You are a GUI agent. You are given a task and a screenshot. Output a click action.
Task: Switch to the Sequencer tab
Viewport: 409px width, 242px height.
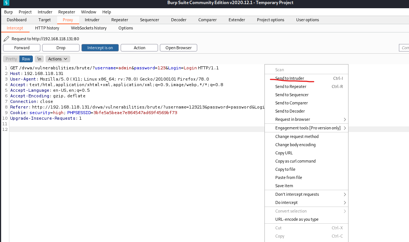pos(149,20)
